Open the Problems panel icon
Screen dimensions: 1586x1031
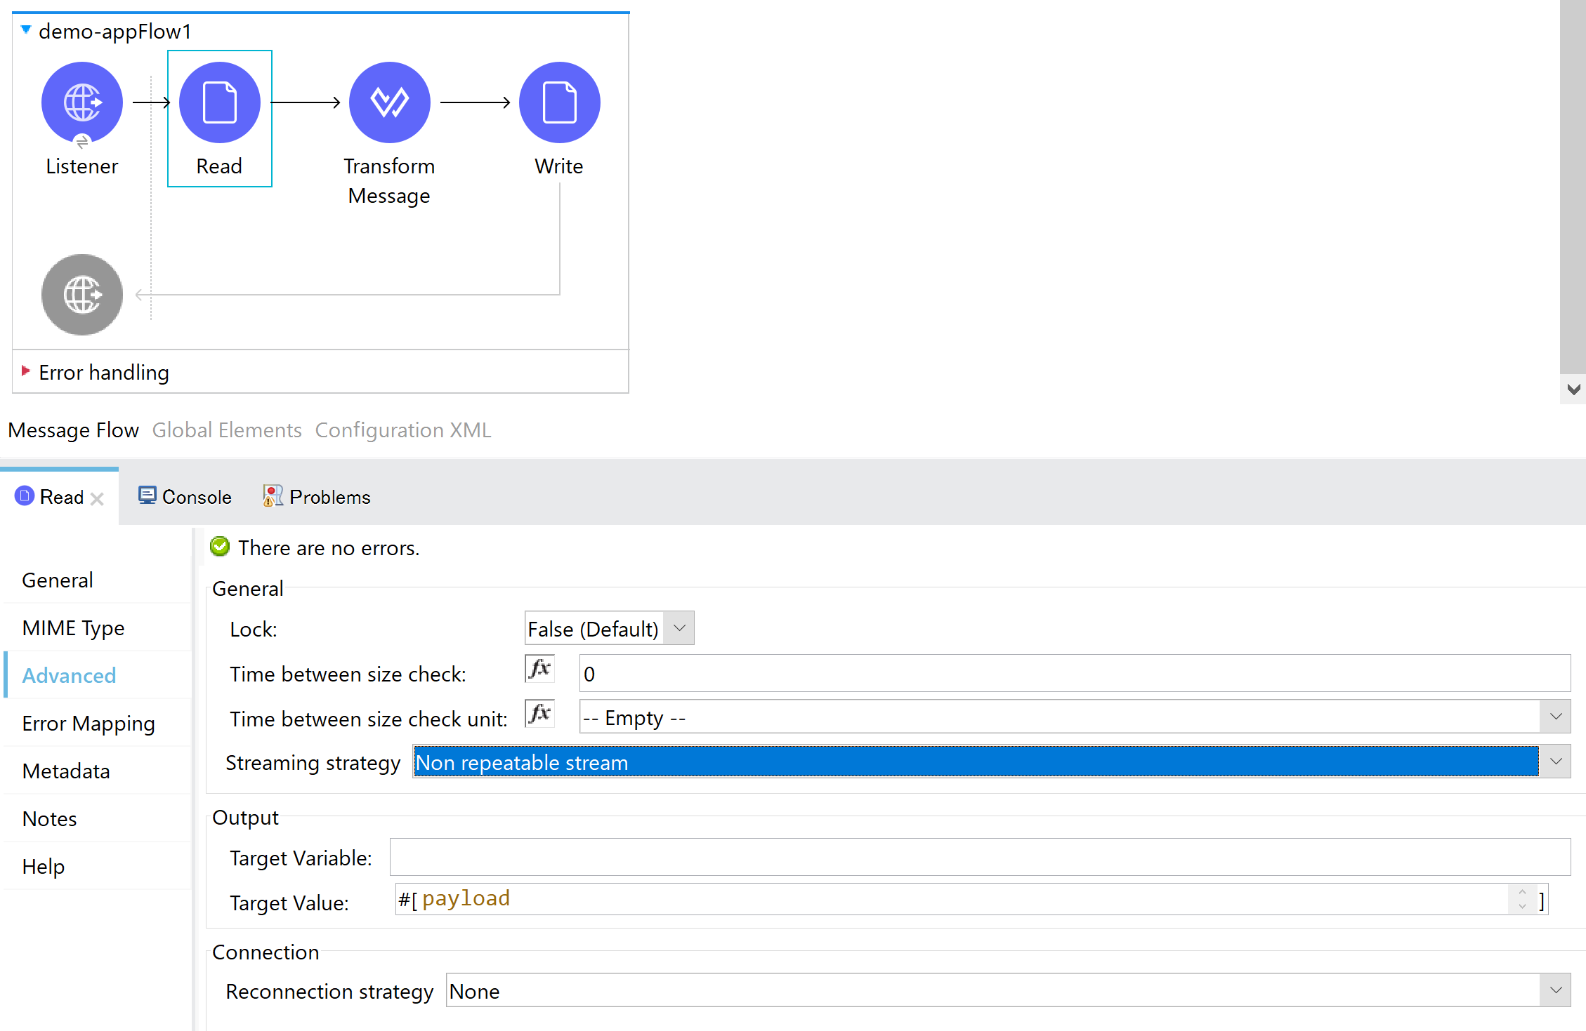[x=273, y=496]
